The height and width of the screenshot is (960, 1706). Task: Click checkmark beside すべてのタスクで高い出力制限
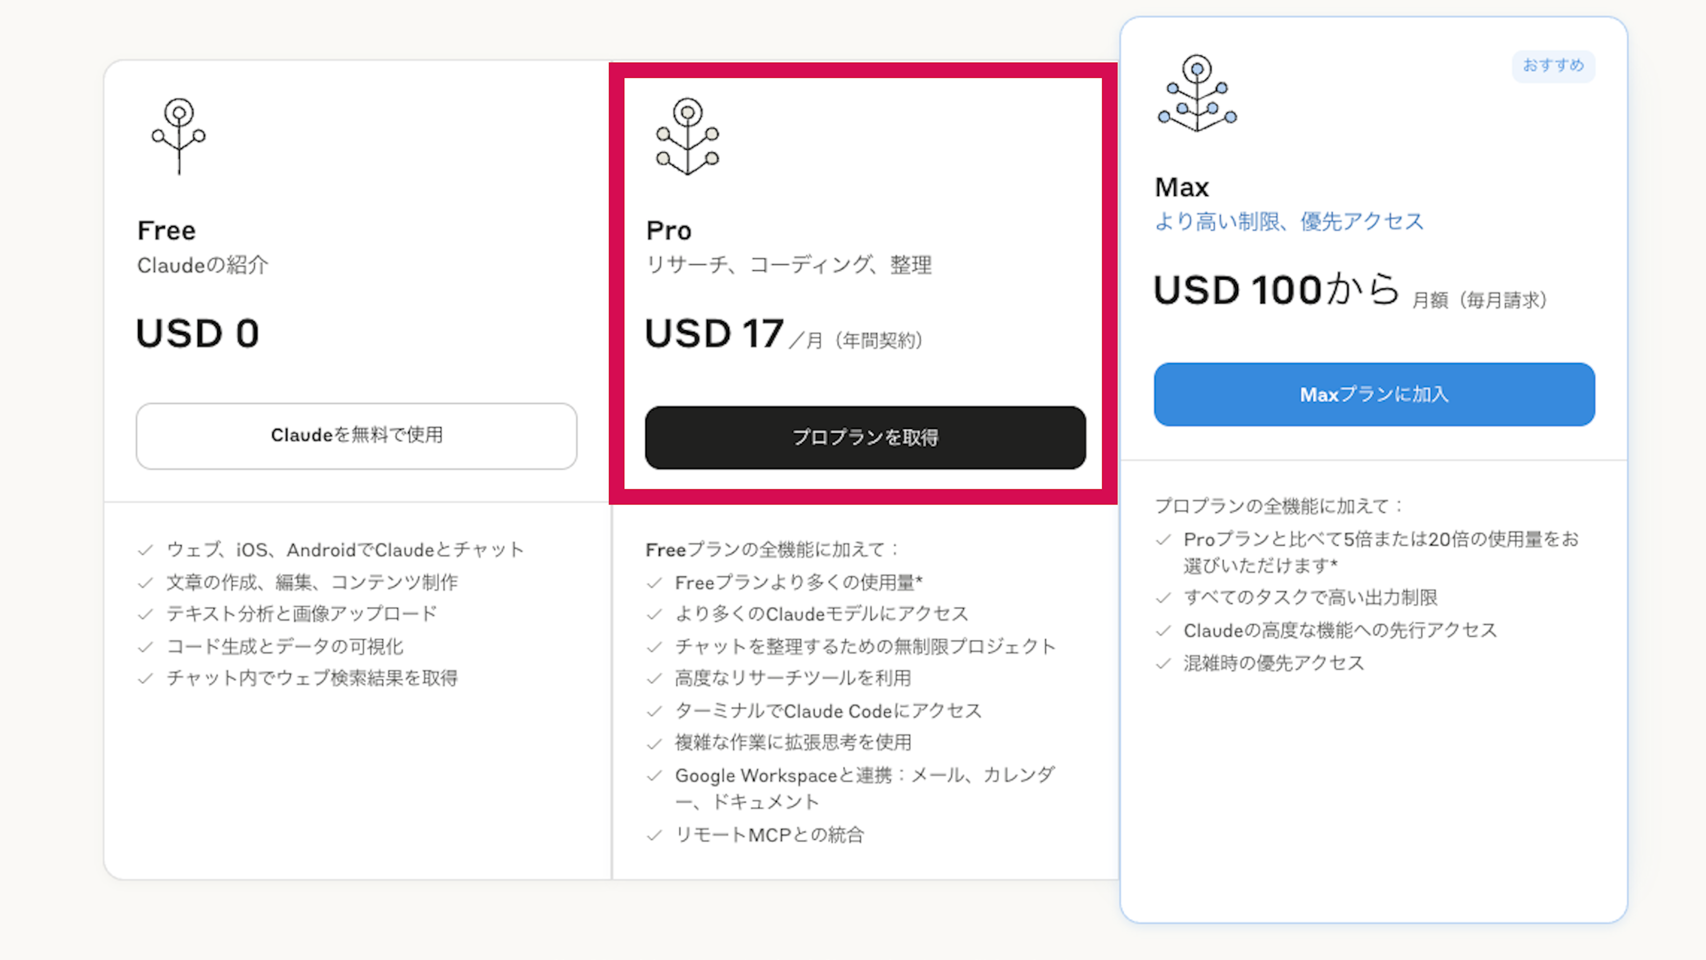tap(1163, 598)
